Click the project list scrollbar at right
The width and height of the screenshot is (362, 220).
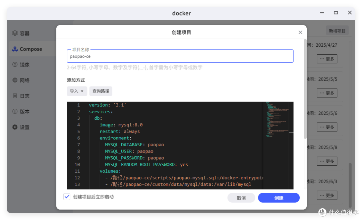point(350,185)
